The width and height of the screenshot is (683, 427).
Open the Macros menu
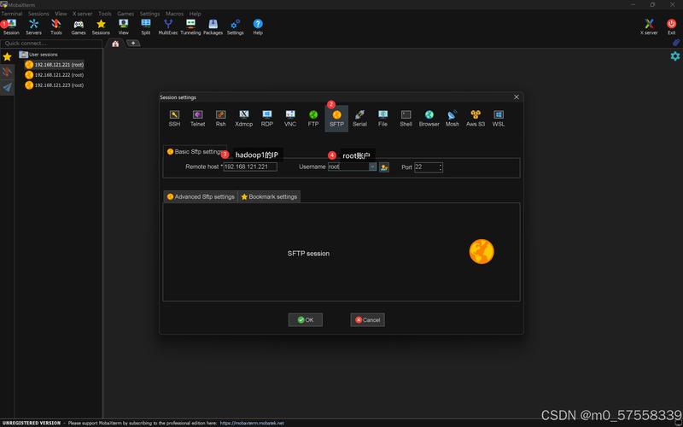tap(174, 14)
